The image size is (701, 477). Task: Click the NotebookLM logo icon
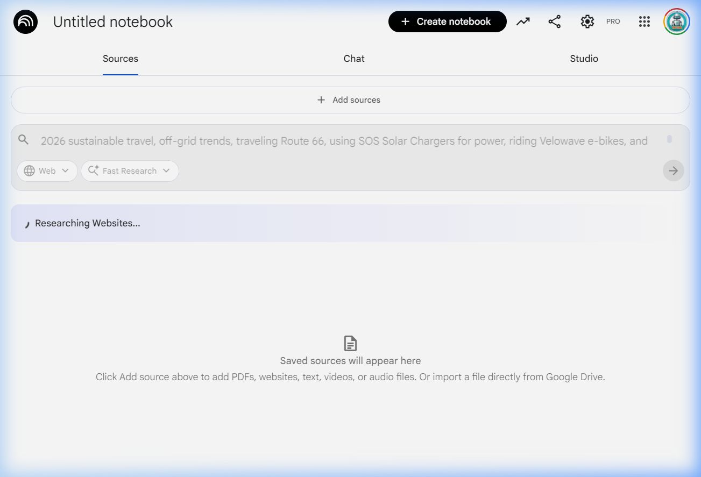(25, 22)
